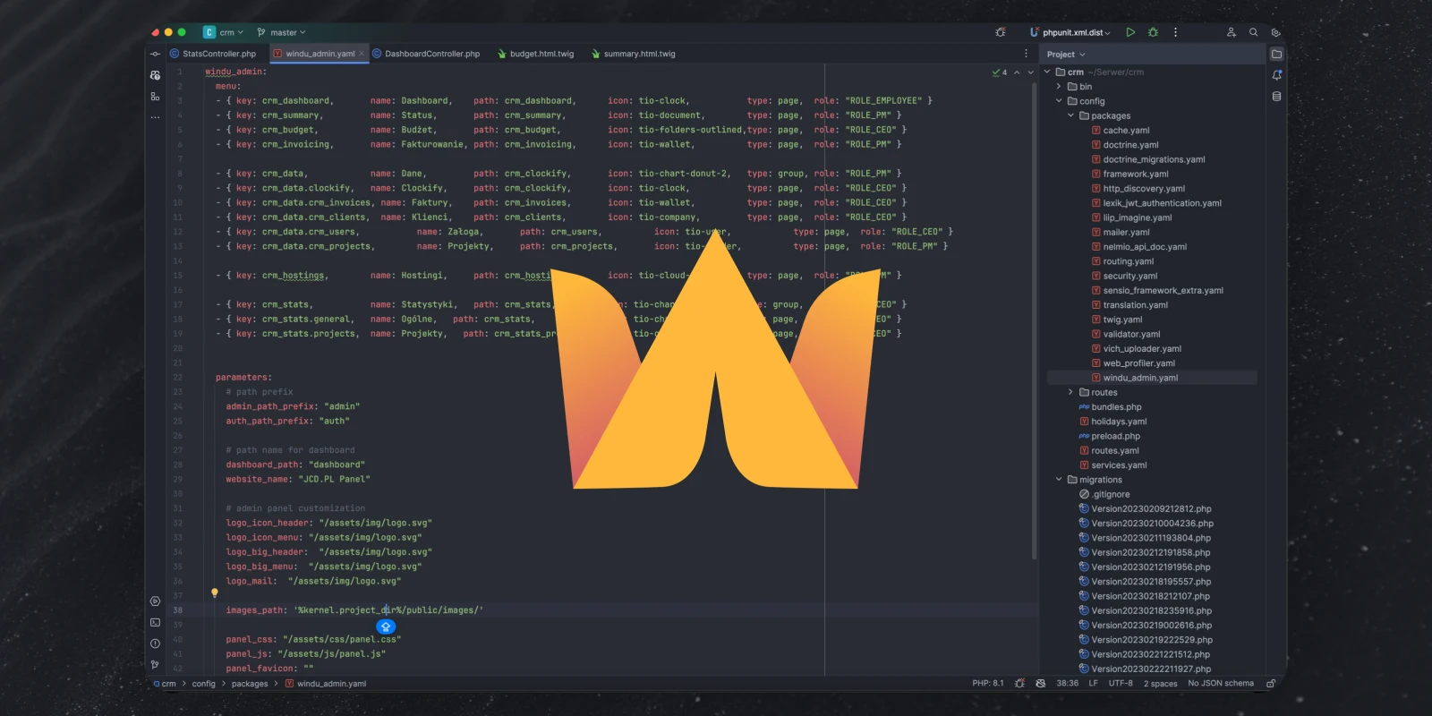Change the 2 spaces indent setting
The image size is (1432, 716).
1160,684
